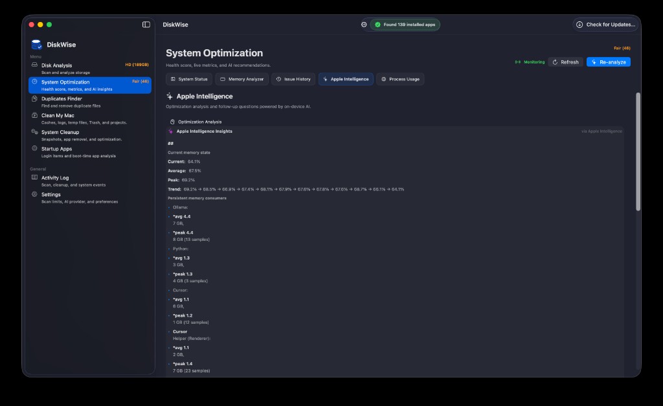Click the System Cleanup icon

(35, 131)
